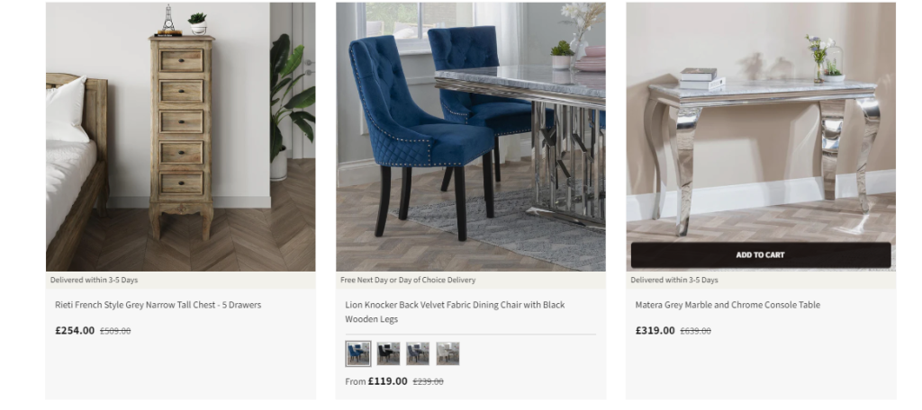This screenshot has width=922, height=410.
Task: Open the blue velvet dining chair photo
Action: [x=470, y=137]
